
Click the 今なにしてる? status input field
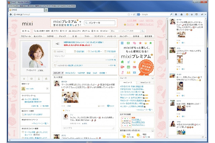pos(85,56)
